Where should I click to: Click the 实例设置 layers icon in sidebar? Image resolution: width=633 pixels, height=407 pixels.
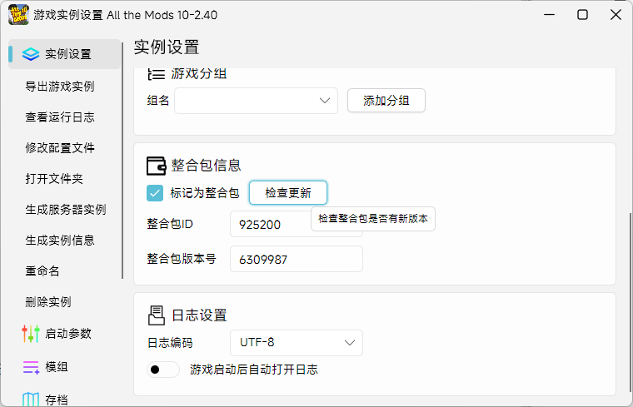point(31,54)
